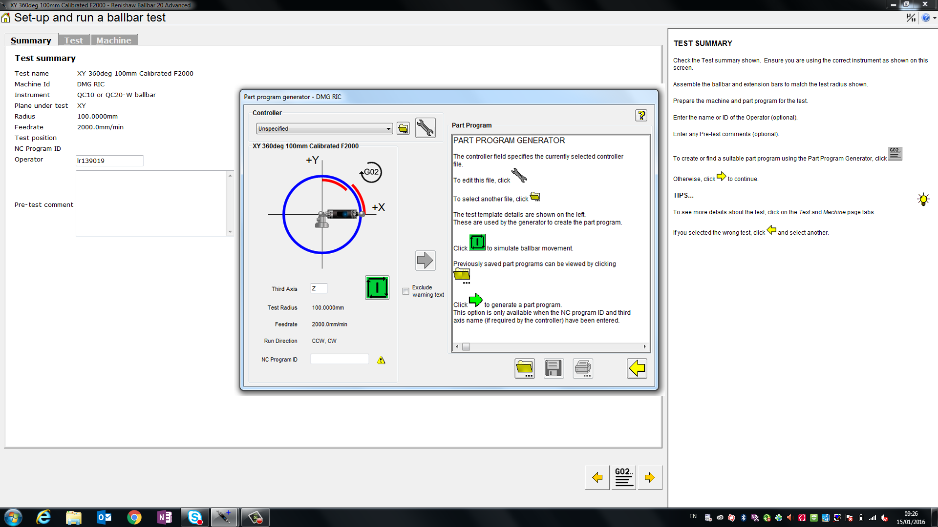Click the wrench icon to edit controller file
Viewport: 938px width, 527px height.
425,128
